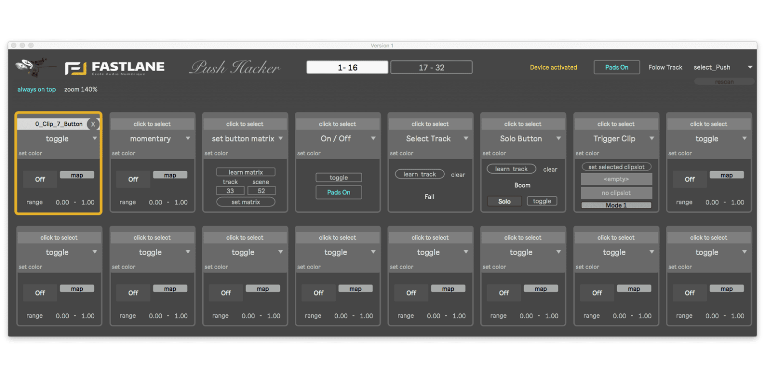Enable "always on top"

coord(36,89)
